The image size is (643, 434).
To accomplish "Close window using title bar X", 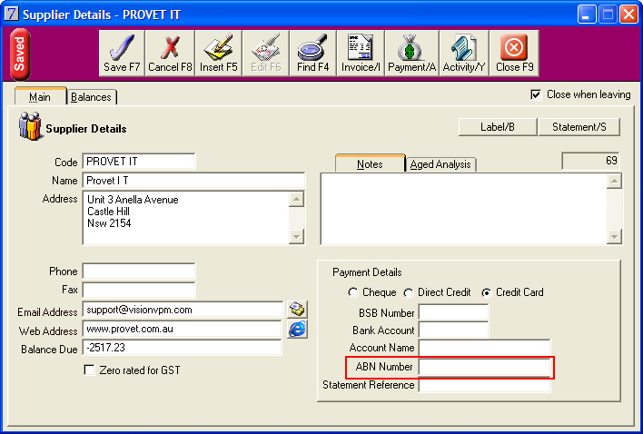I will click(628, 15).
